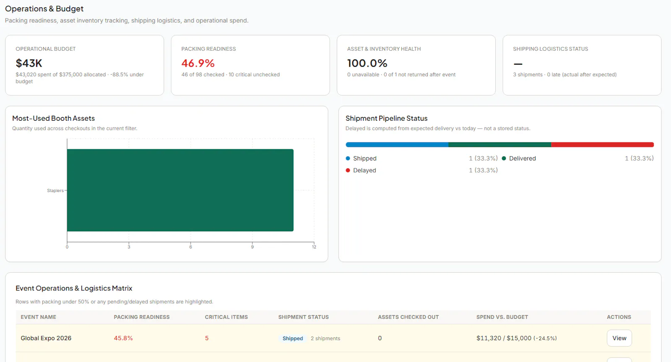This screenshot has width=671, height=362.
Task: Click the green dot beside Delivered legend
Action: point(504,158)
